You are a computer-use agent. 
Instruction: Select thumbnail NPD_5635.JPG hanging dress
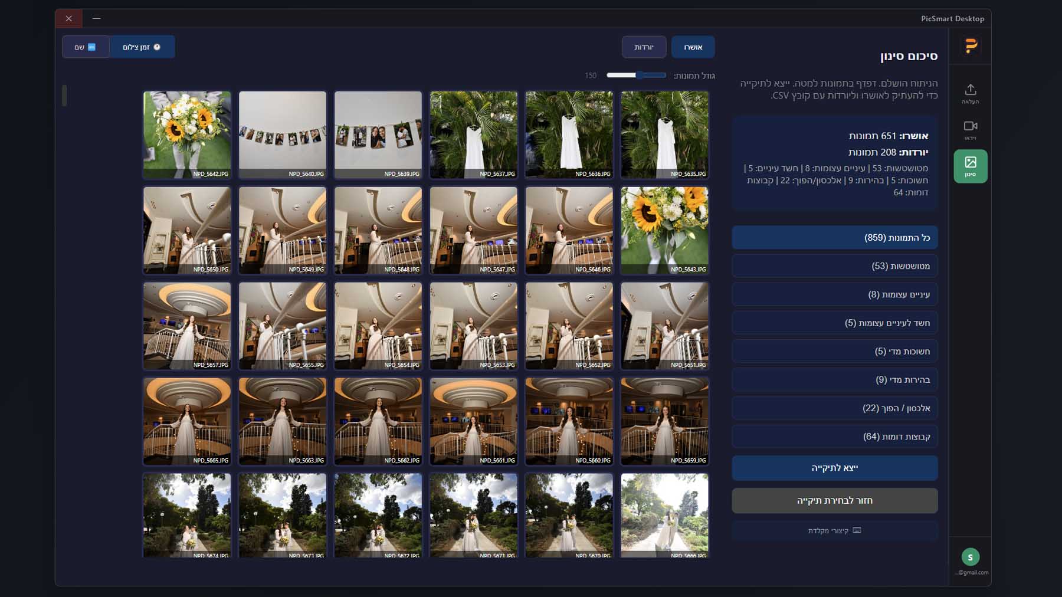point(664,135)
